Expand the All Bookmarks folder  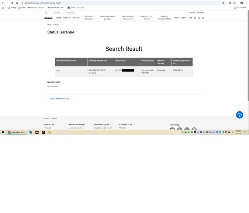[x=240, y=8]
